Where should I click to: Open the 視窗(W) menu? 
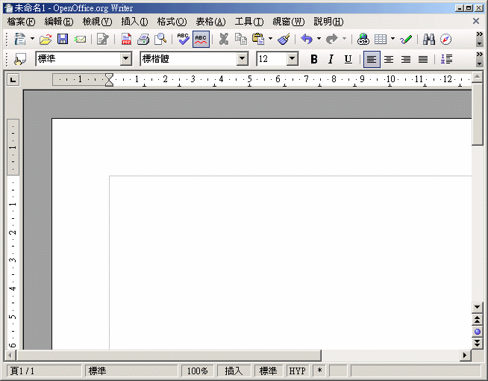pos(289,22)
